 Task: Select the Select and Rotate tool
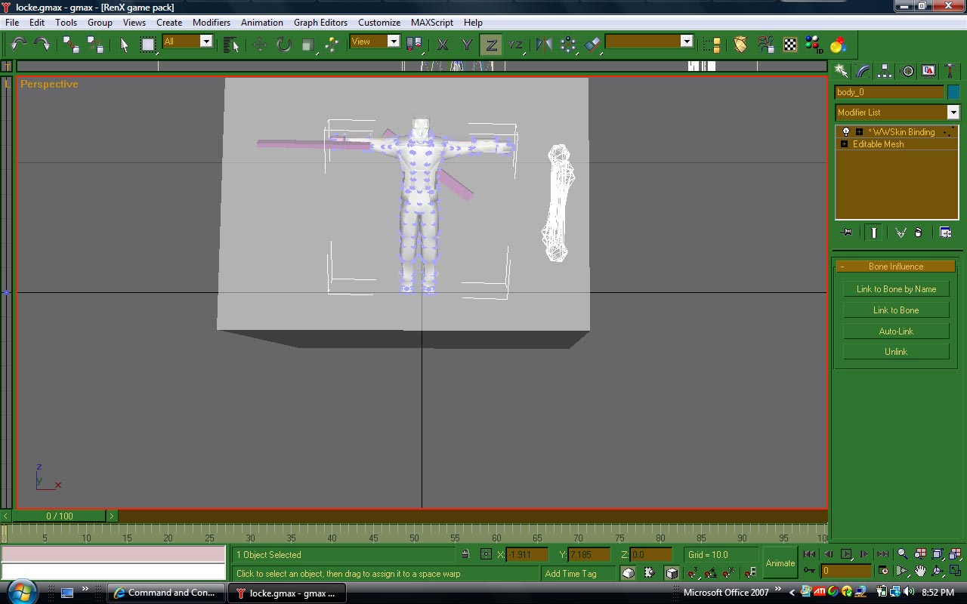click(x=283, y=45)
